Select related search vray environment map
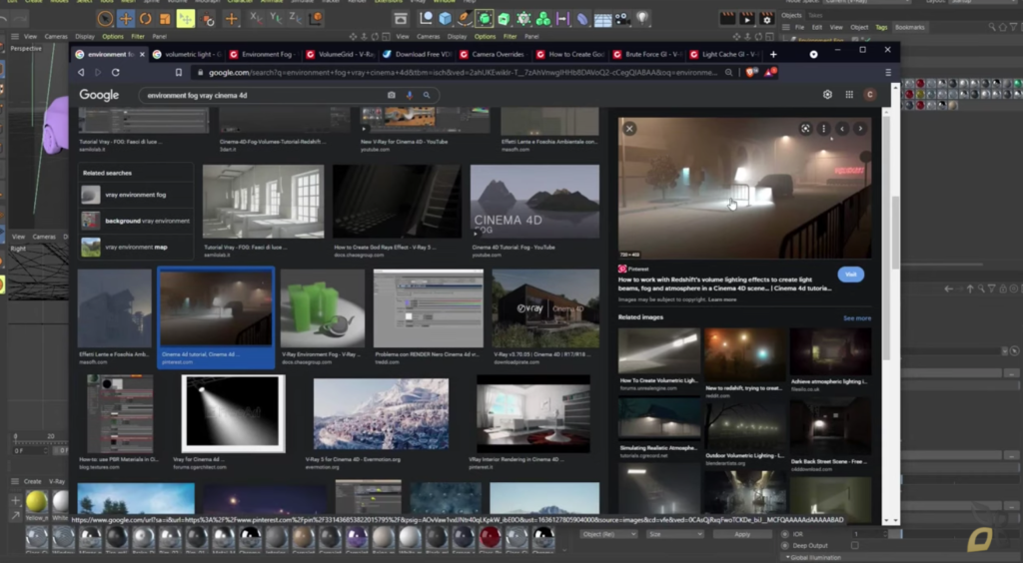The width and height of the screenshot is (1023, 563). (136, 247)
